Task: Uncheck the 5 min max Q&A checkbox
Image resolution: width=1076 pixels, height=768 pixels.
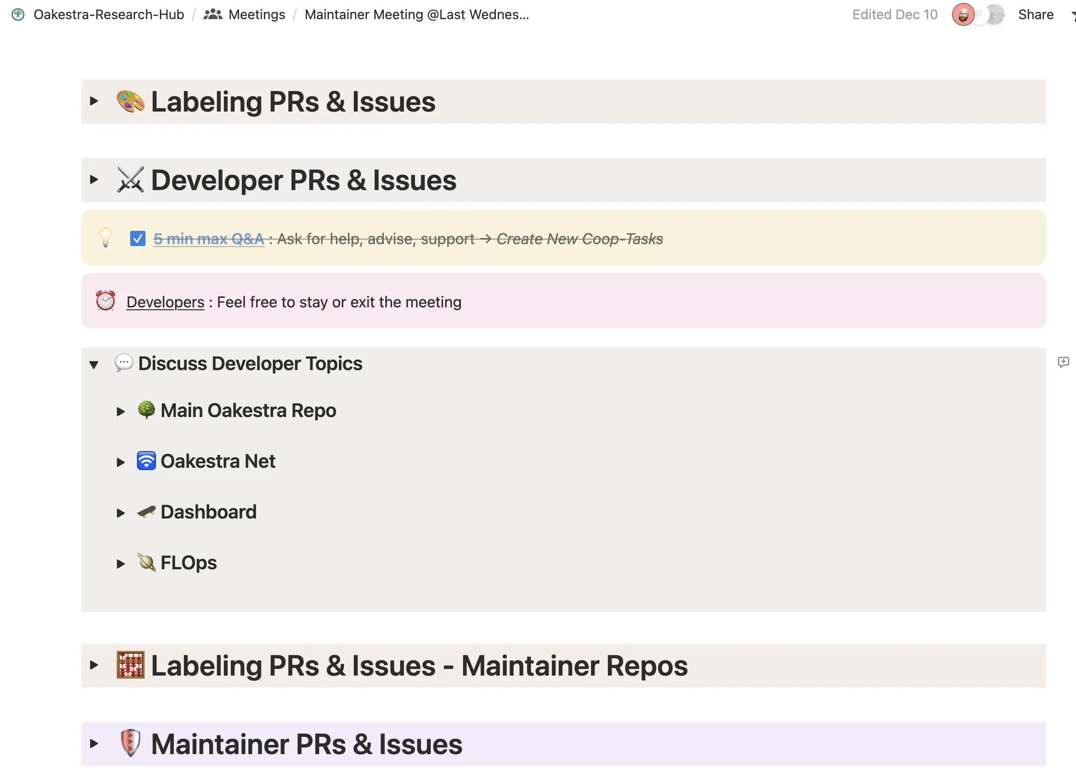Action: 138,238
